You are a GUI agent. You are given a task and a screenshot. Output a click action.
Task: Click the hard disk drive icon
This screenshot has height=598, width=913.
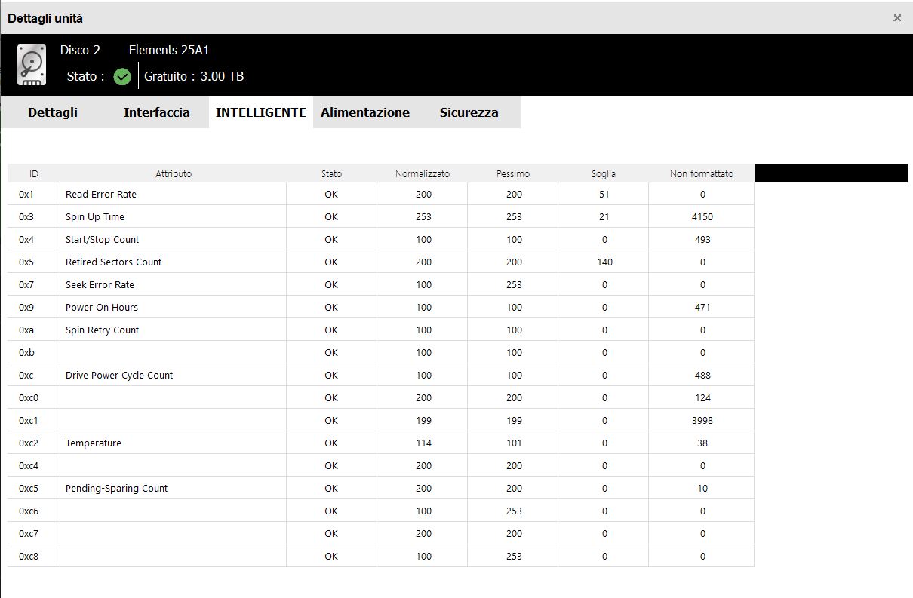pyautogui.click(x=32, y=64)
